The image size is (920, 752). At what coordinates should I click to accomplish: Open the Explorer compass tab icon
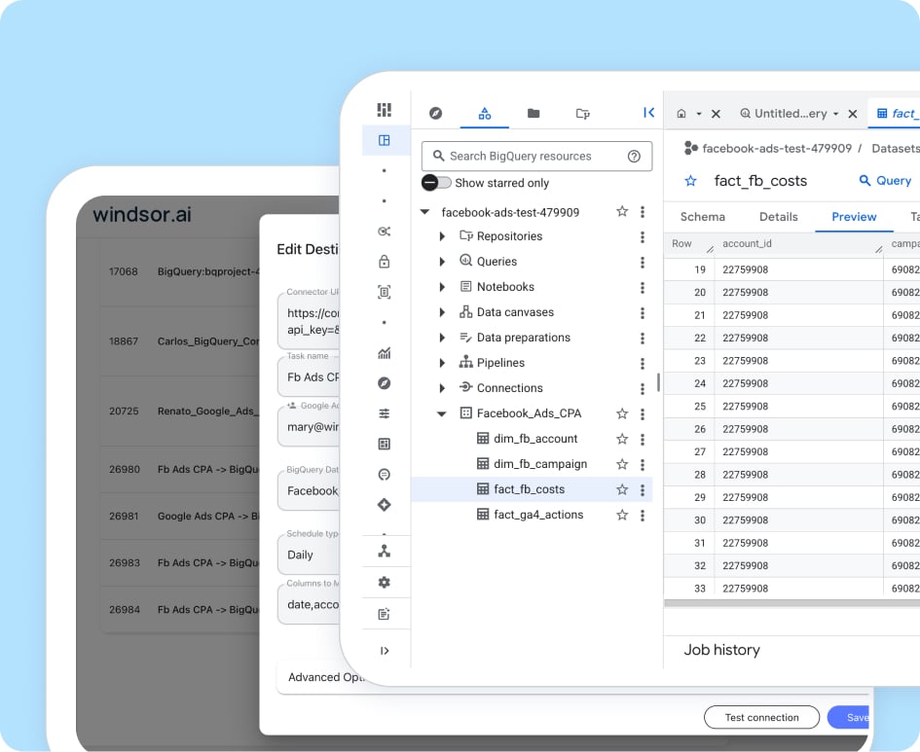click(x=436, y=113)
